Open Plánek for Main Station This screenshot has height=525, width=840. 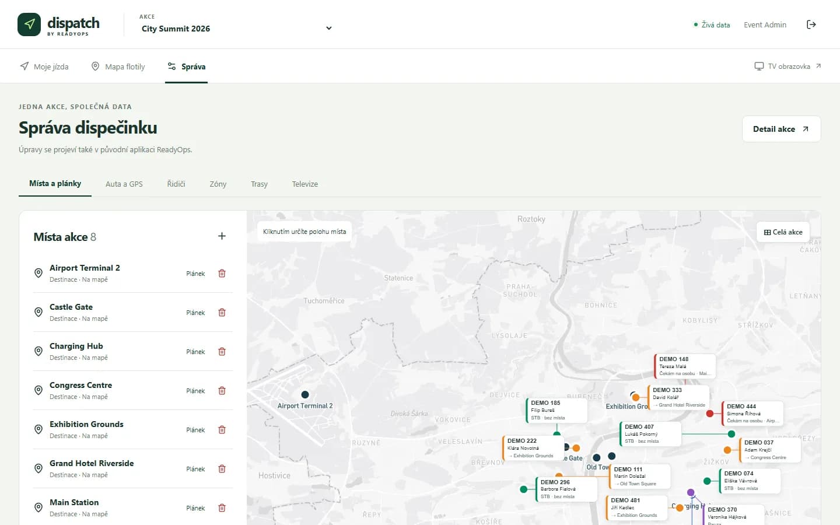pyautogui.click(x=195, y=508)
